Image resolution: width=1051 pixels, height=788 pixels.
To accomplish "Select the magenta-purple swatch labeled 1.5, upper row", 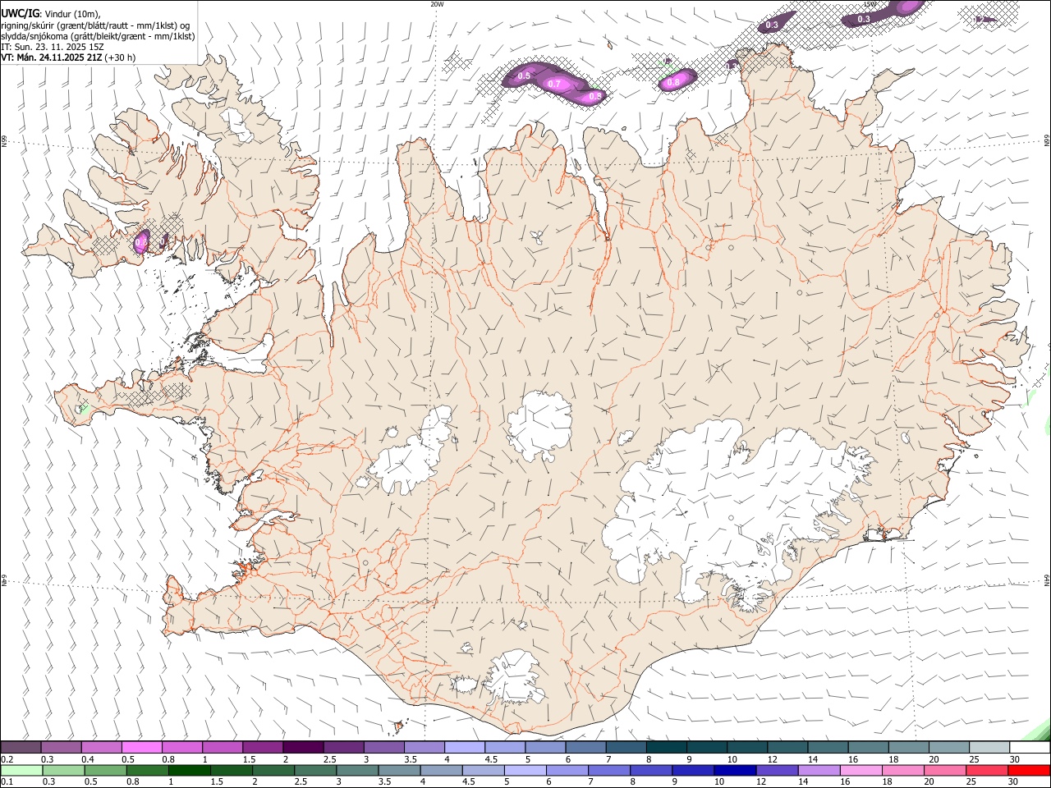I will [263, 748].
